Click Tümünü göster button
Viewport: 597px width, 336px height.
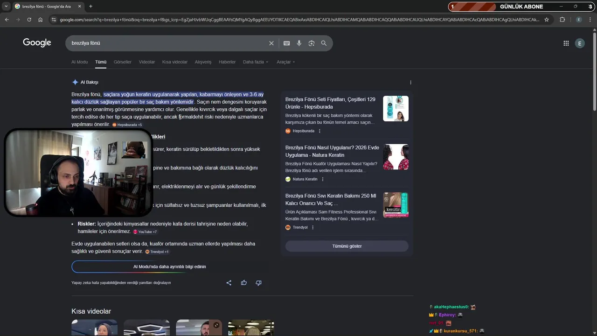point(347,246)
